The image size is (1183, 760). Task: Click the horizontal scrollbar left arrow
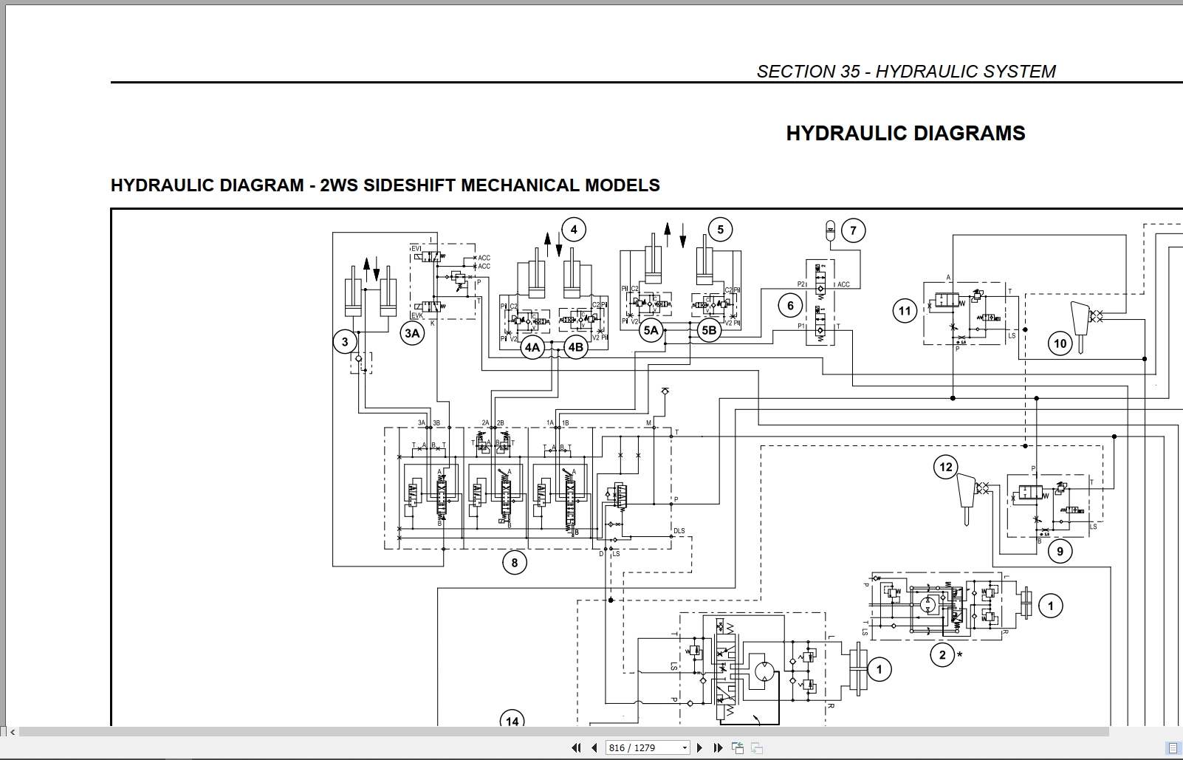13,732
